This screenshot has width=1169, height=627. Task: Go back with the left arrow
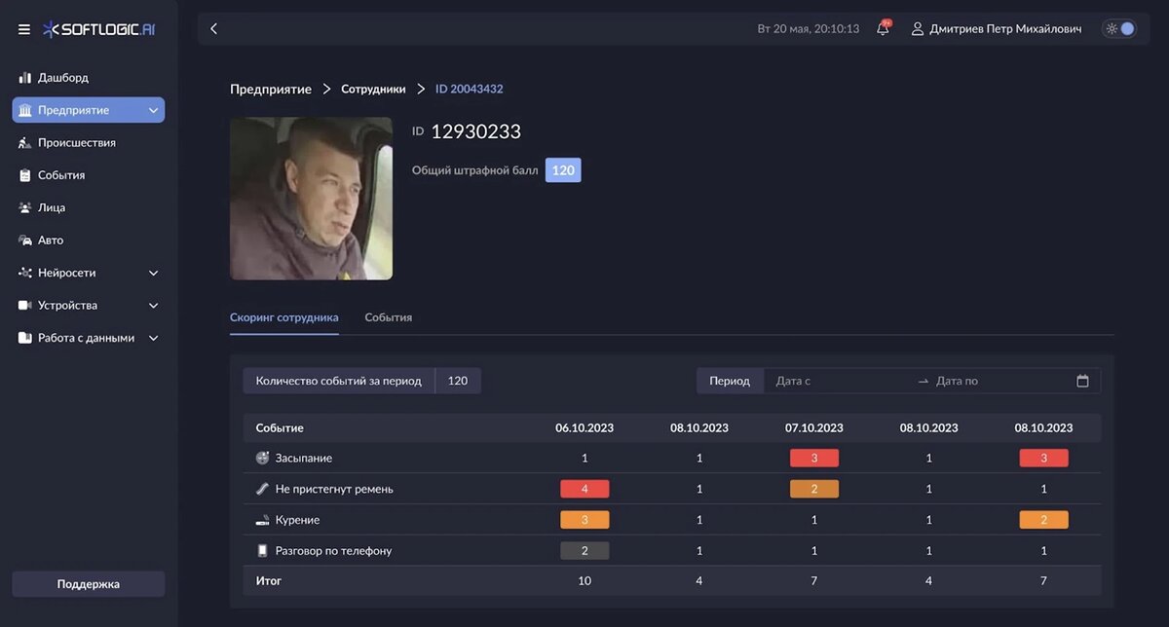pos(213,29)
